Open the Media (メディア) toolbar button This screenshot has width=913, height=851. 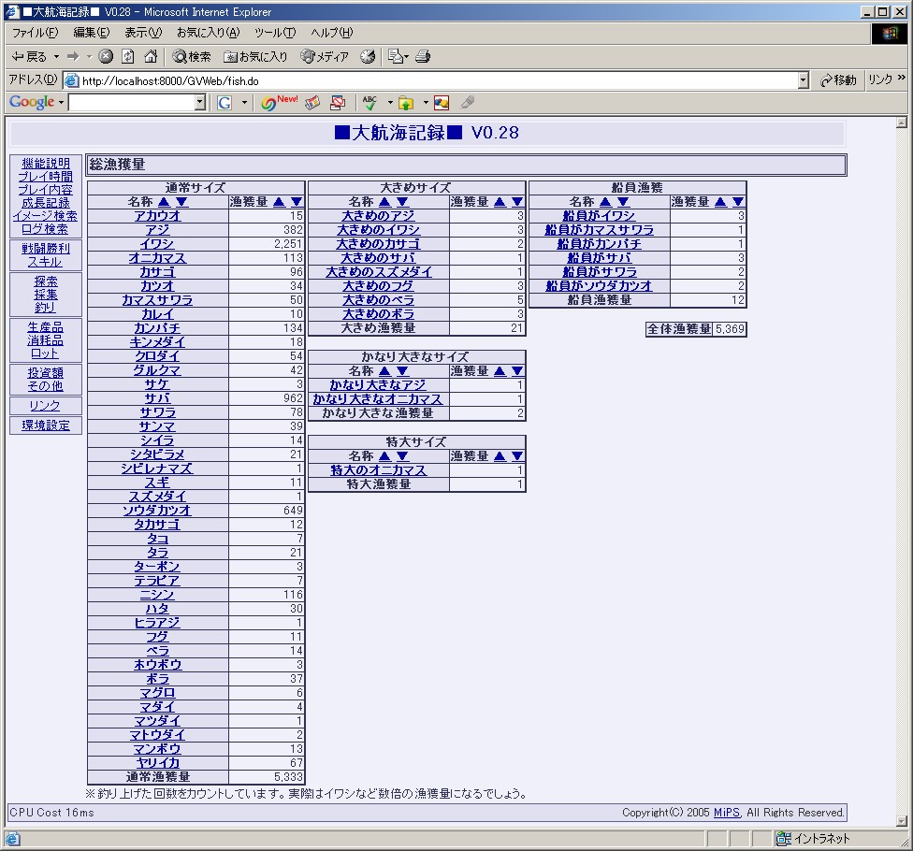pyautogui.click(x=325, y=56)
